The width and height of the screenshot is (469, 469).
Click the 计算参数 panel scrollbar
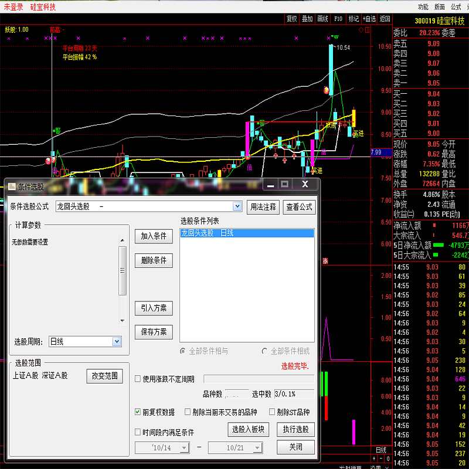coord(123,271)
